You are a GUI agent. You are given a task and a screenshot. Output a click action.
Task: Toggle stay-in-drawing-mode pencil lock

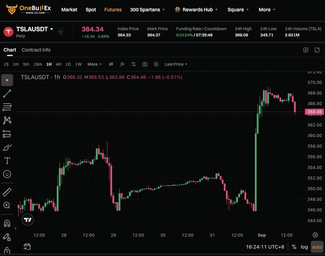click(x=7, y=237)
